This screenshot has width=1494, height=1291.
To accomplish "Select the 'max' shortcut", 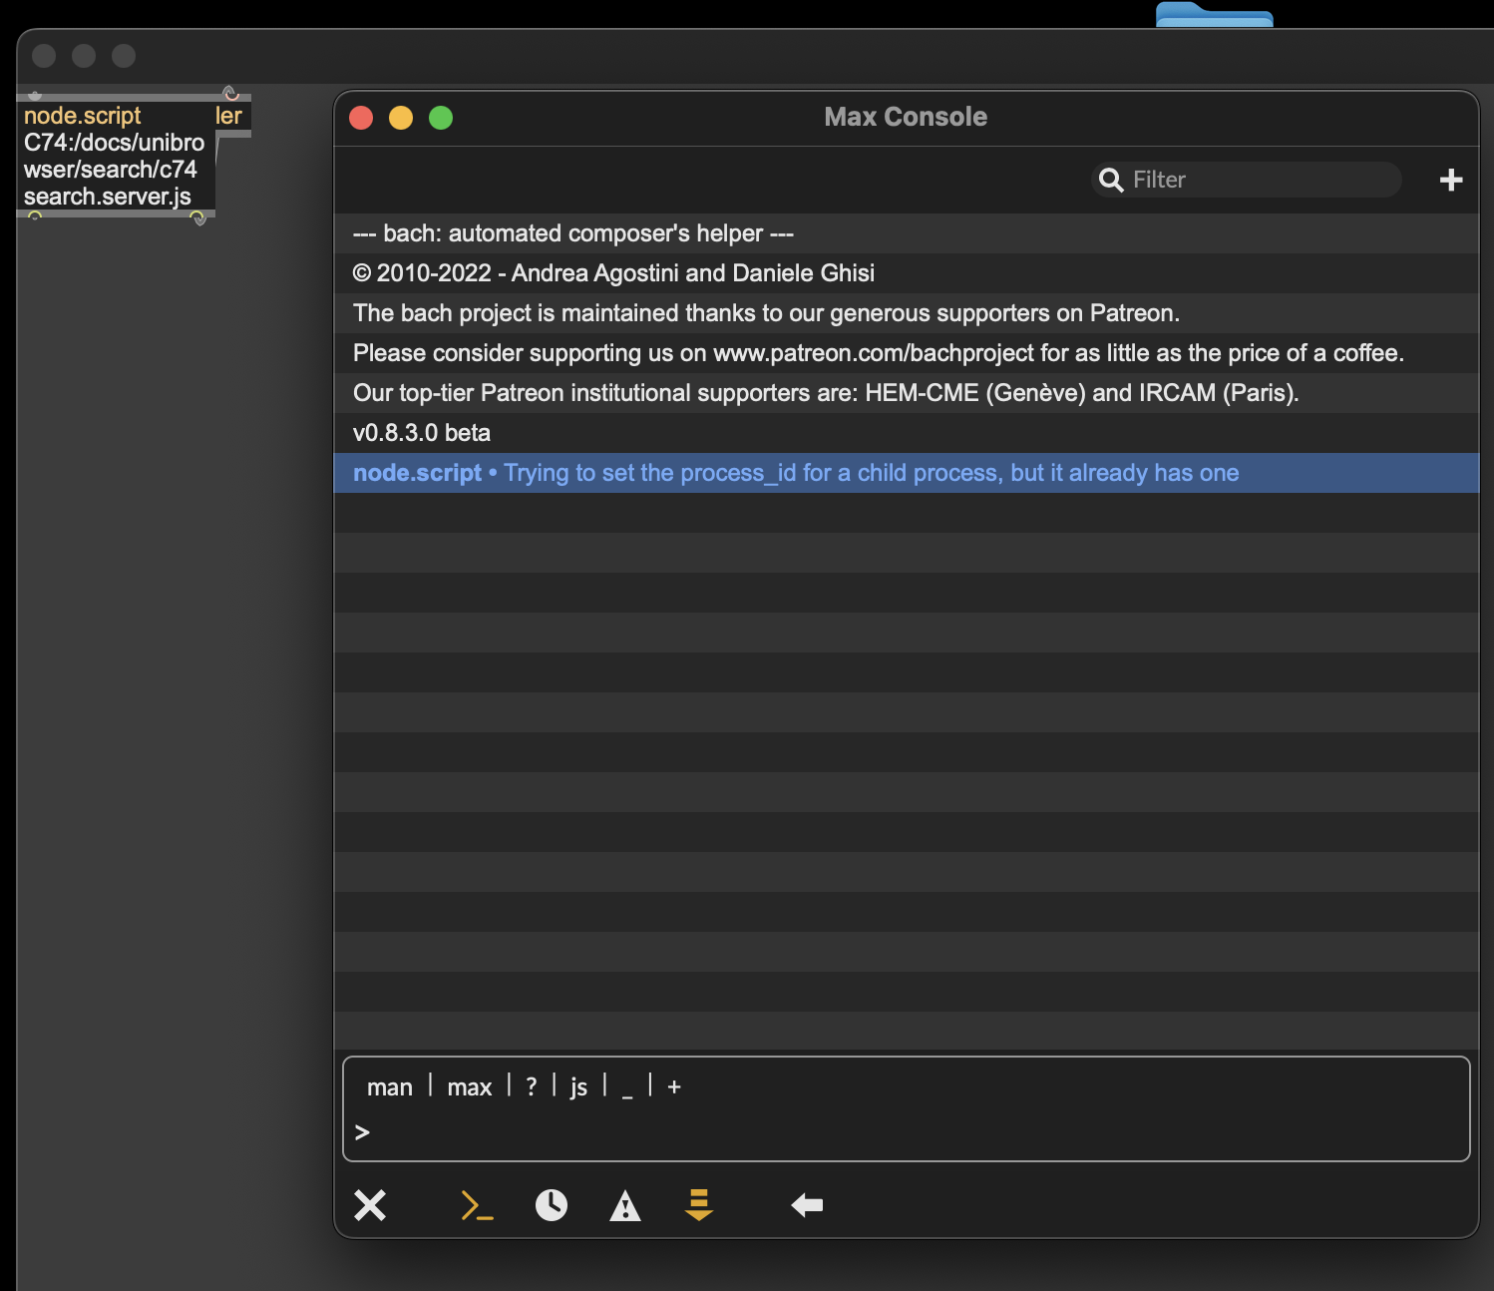I will coord(470,1087).
